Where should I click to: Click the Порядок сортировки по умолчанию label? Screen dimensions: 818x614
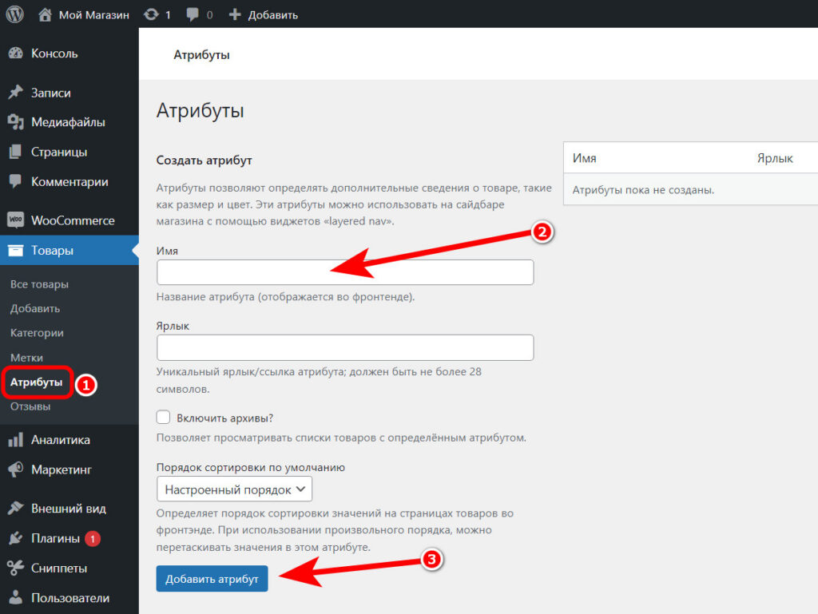pos(250,467)
